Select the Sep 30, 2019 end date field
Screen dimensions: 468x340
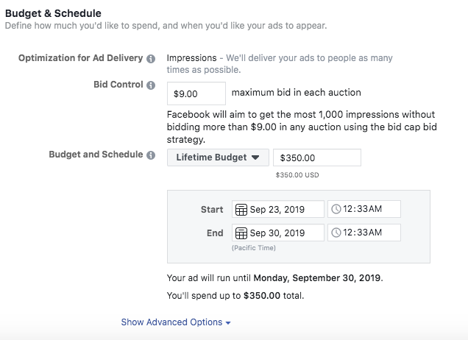point(278,233)
